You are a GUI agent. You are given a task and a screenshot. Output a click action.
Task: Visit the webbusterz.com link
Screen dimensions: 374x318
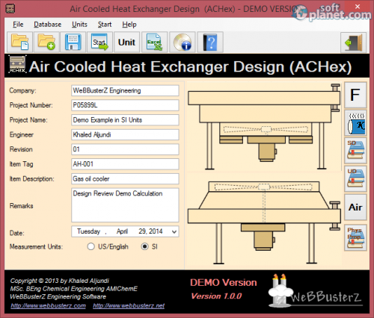48,306
